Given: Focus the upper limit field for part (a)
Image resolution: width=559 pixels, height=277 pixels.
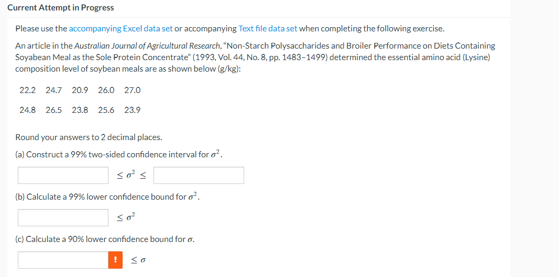Looking at the screenshot, I should [199, 175].
